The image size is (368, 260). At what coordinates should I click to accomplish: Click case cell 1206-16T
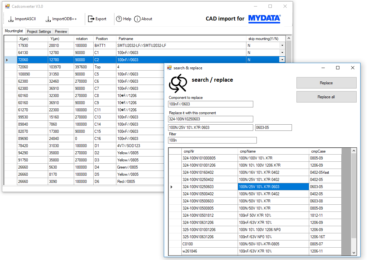[x=325, y=237]
